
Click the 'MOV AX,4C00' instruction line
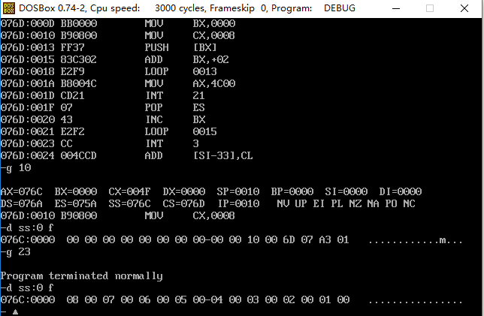coord(118,83)
